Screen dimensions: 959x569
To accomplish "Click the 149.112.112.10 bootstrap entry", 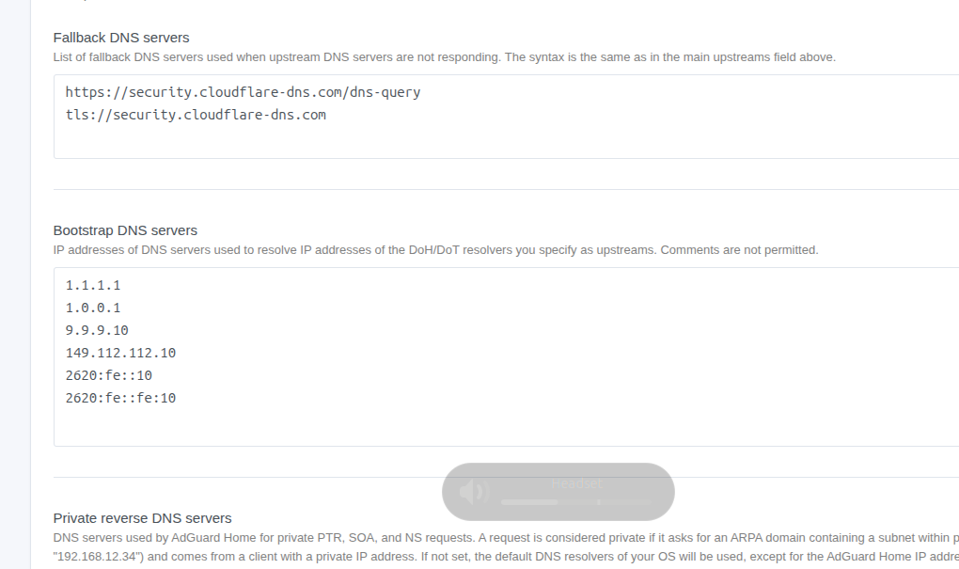I will [120, 353].
